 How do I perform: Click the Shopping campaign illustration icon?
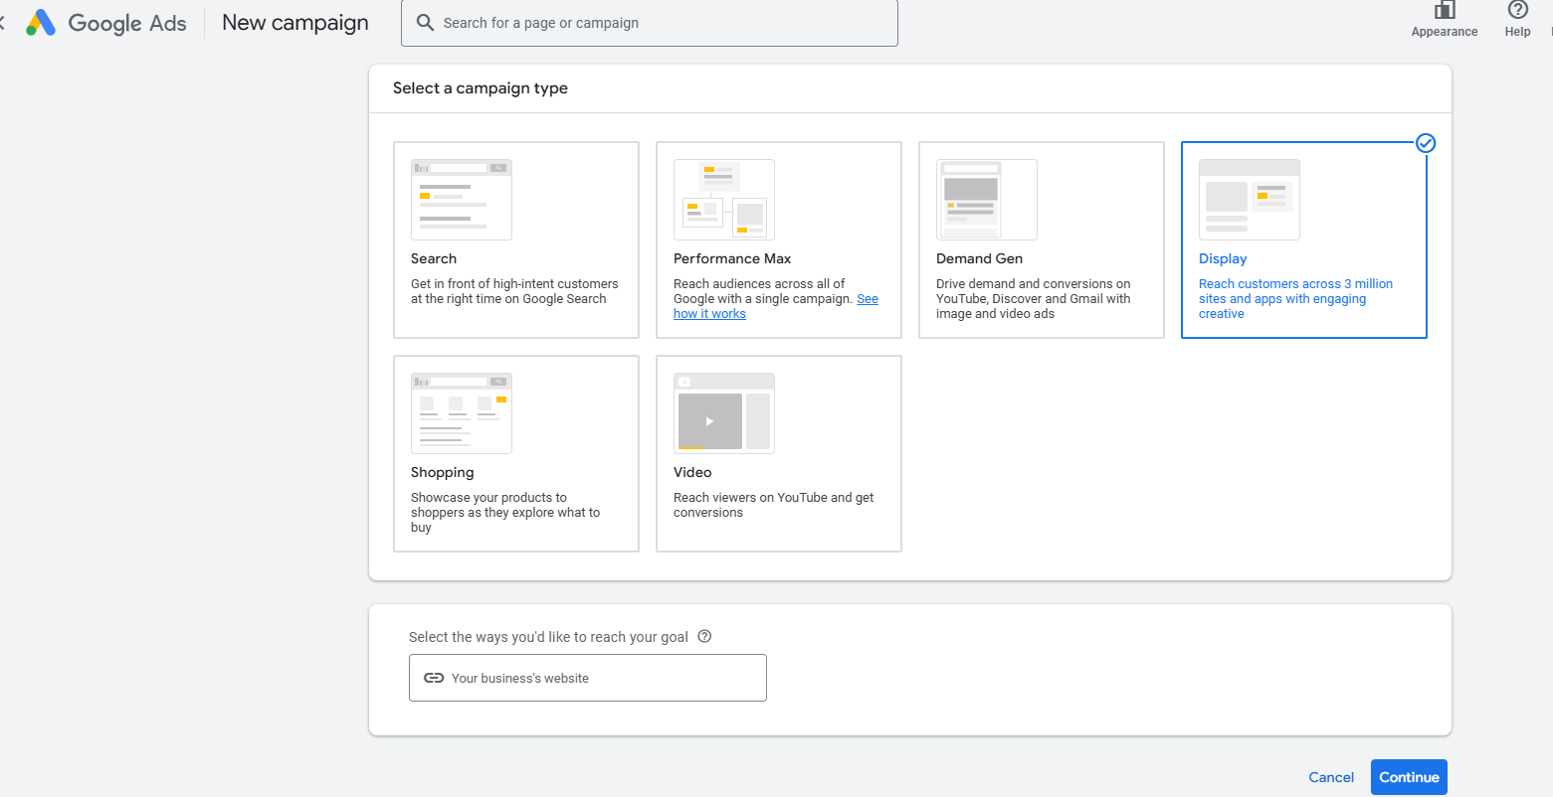[462, 413]
